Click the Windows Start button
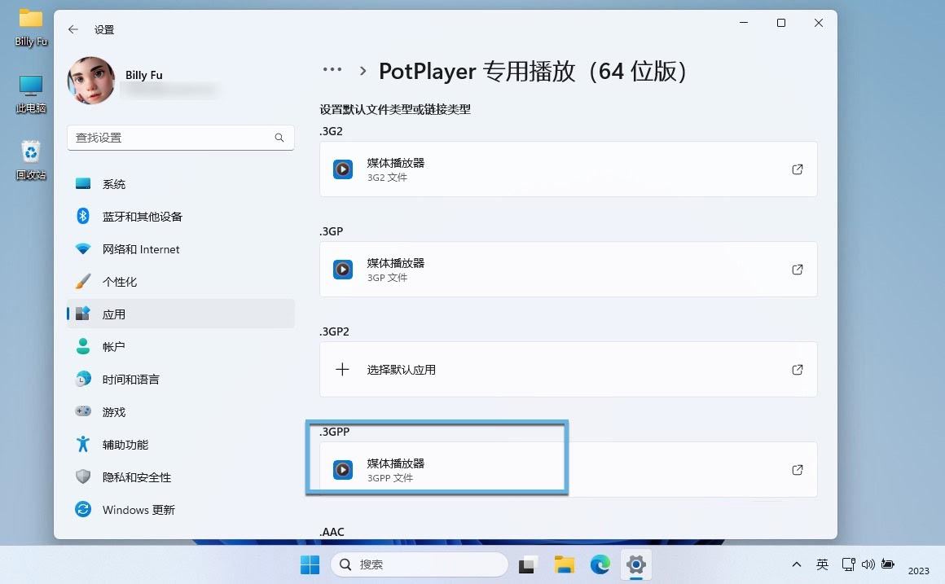 pyautogui.click(x=310, y=564)
